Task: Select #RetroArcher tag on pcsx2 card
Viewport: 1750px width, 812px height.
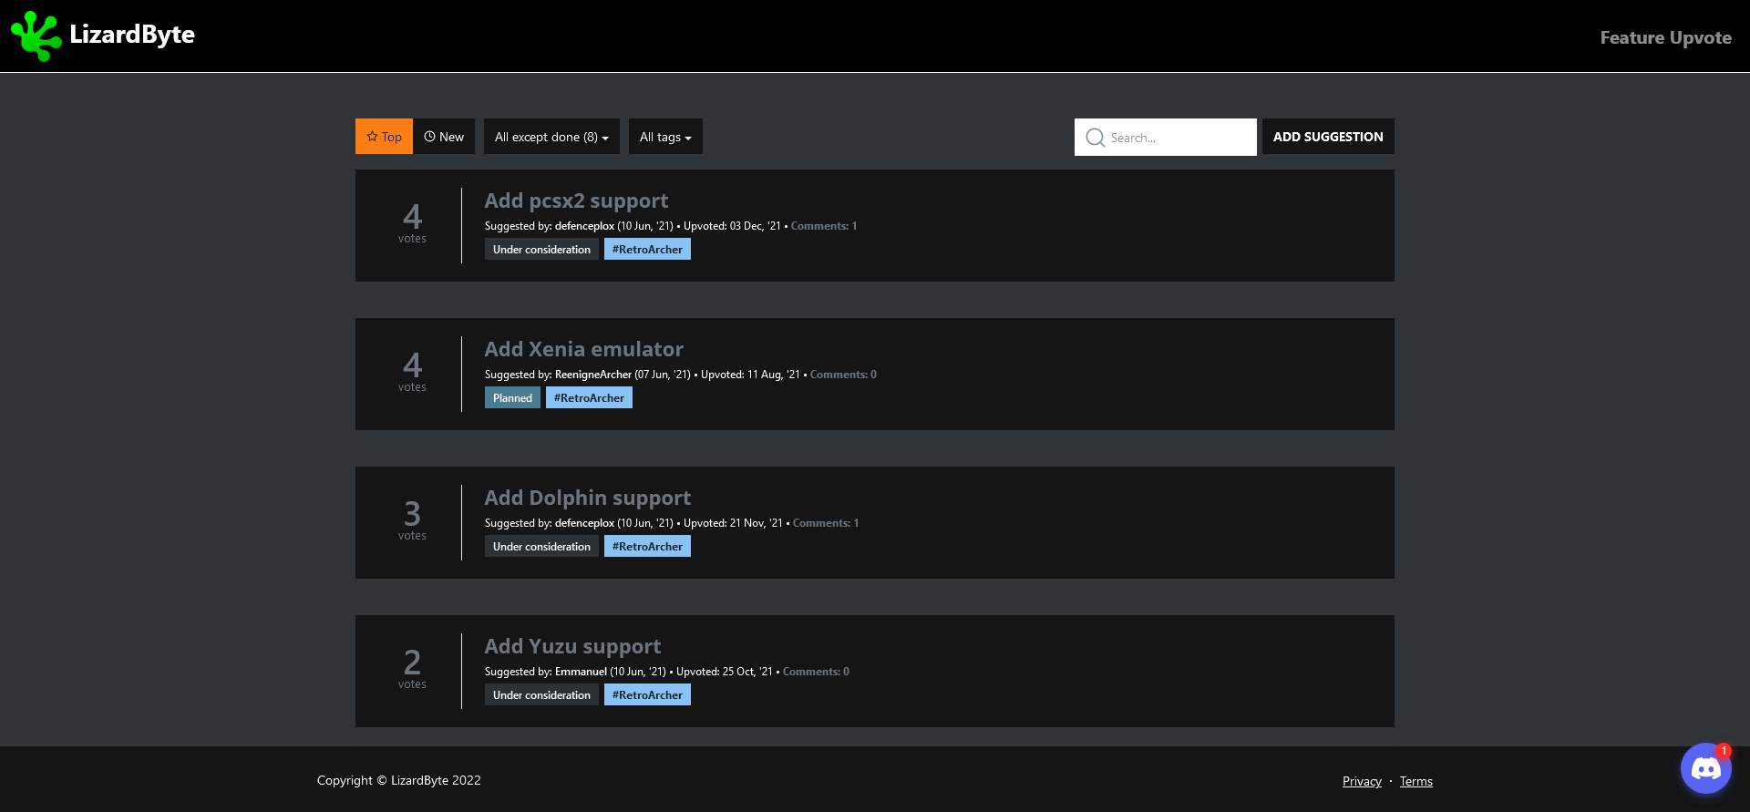Action: pyautogui.click(x=647, y=250)
